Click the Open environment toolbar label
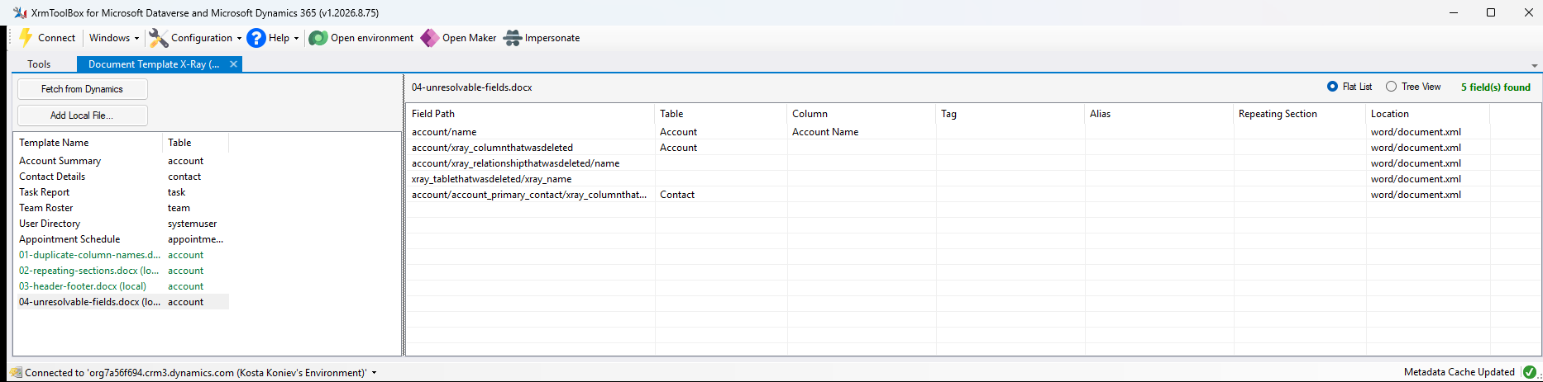 pos(372,38)
